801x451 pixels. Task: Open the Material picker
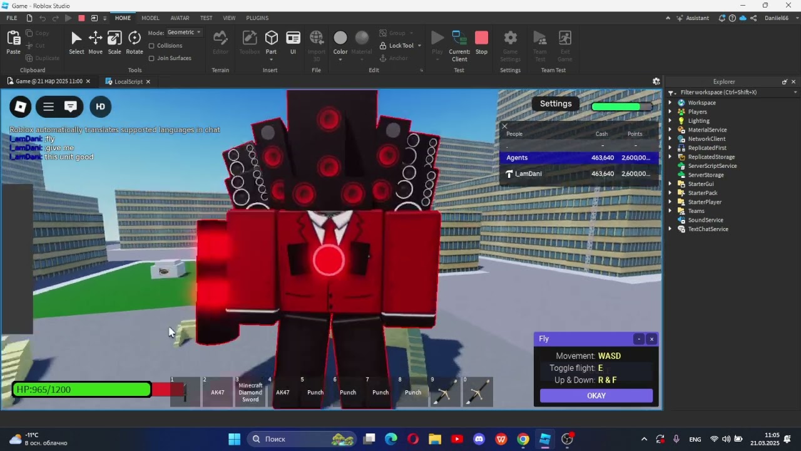362,46
